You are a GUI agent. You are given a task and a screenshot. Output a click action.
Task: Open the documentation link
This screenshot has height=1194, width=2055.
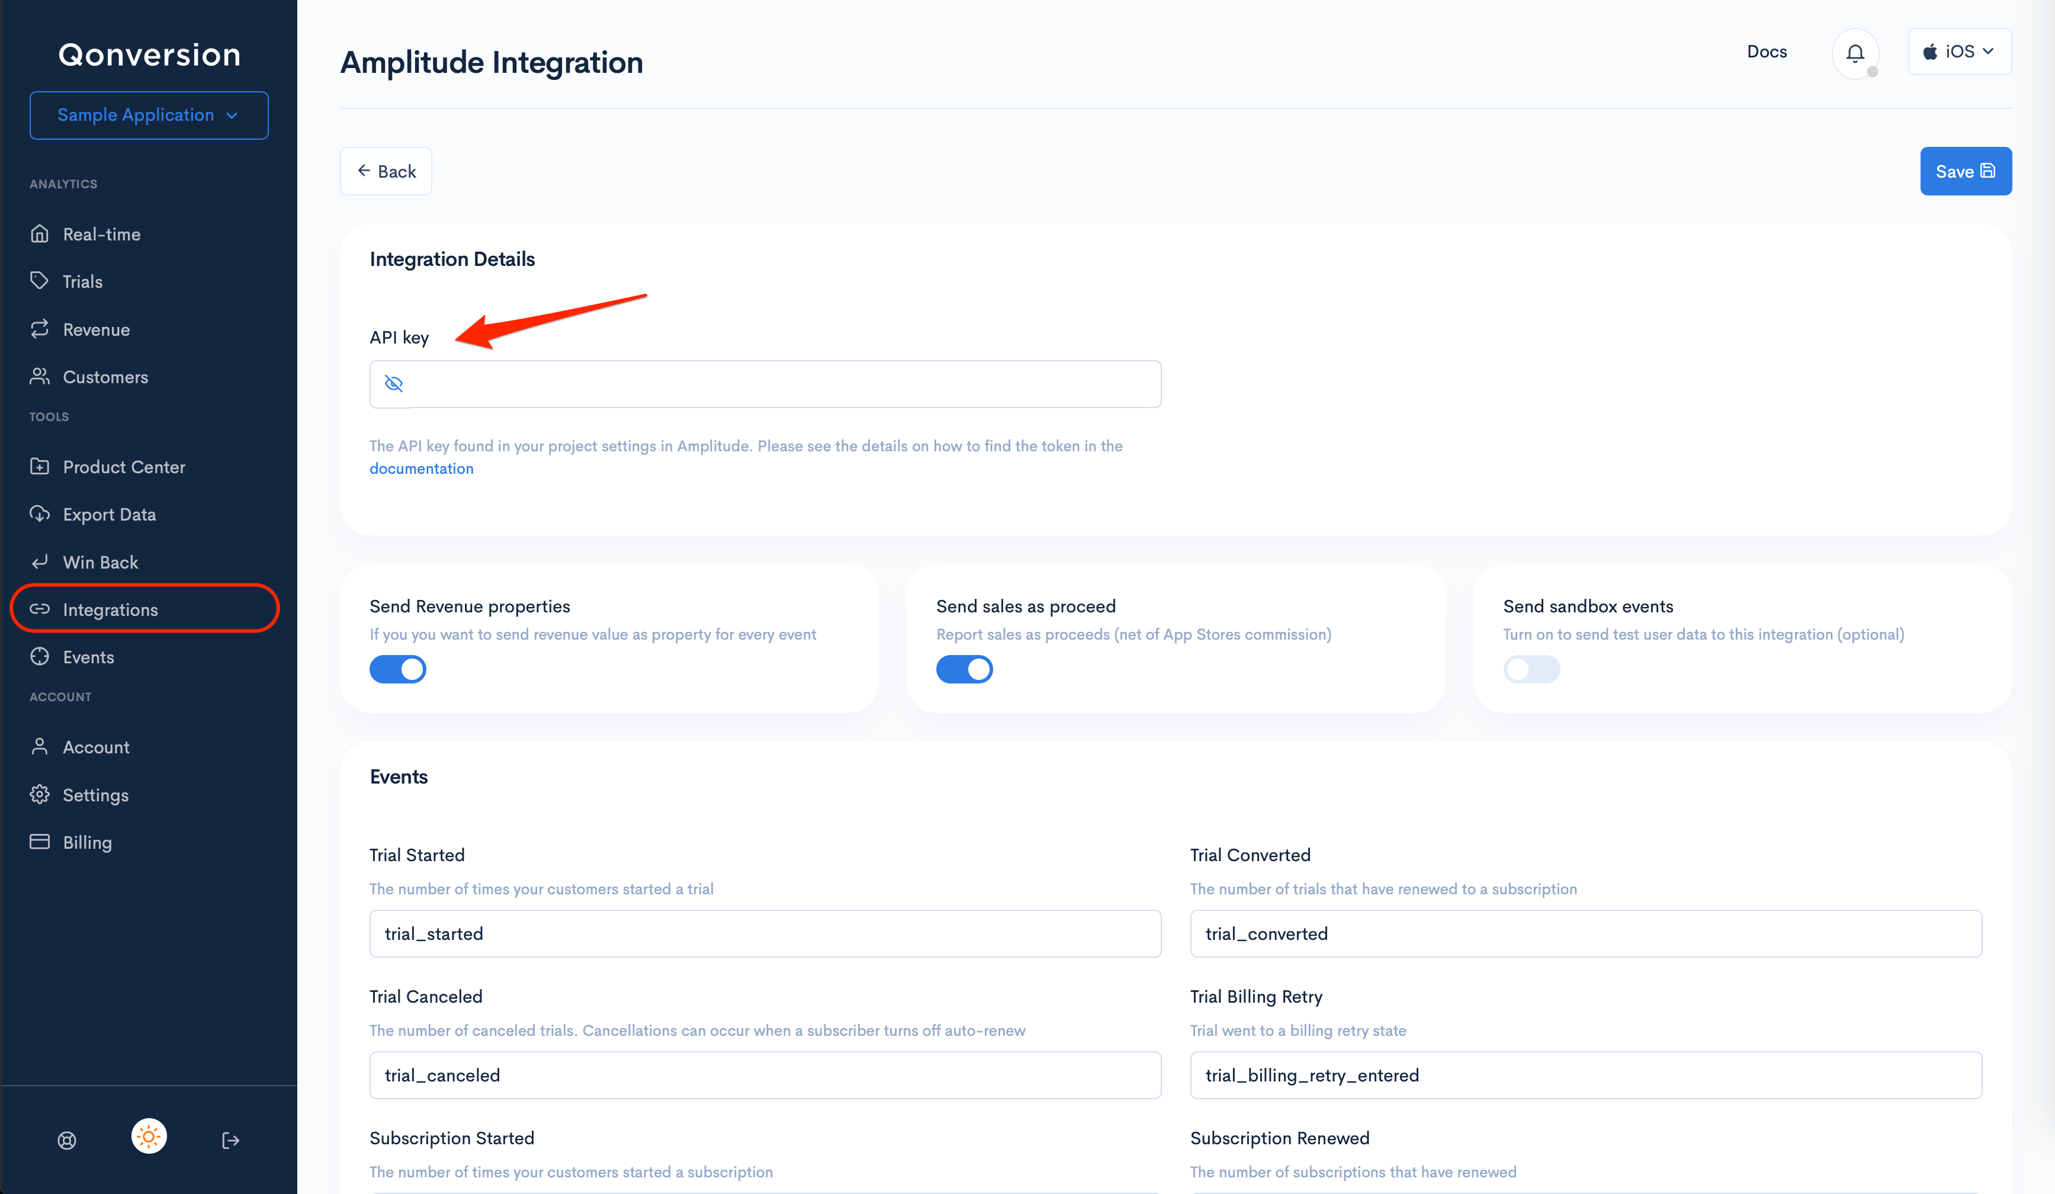click(x=421, y=468)
